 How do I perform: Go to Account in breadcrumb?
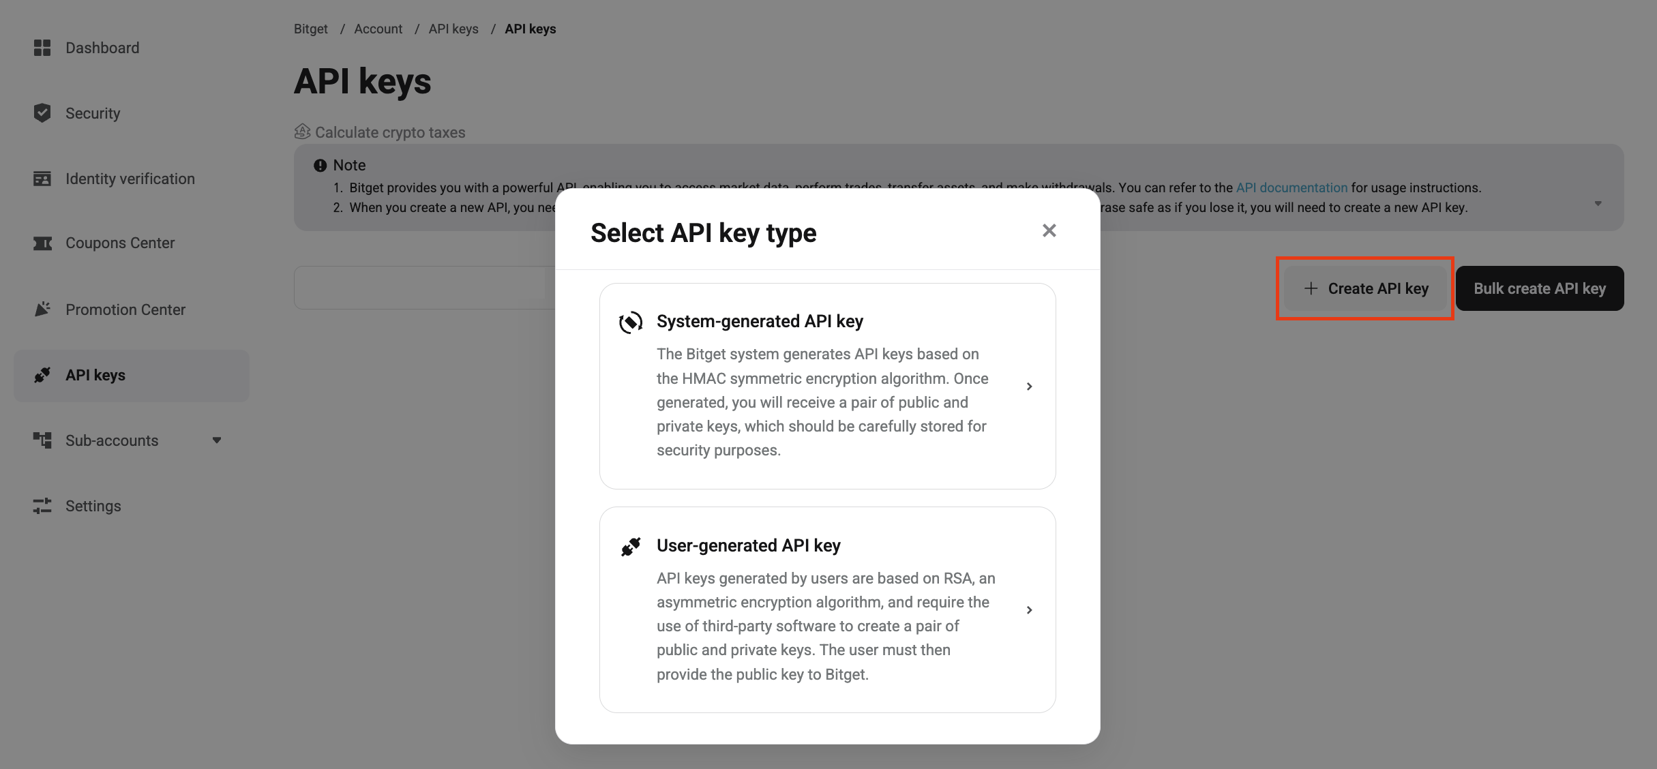(x=378, y=29)
